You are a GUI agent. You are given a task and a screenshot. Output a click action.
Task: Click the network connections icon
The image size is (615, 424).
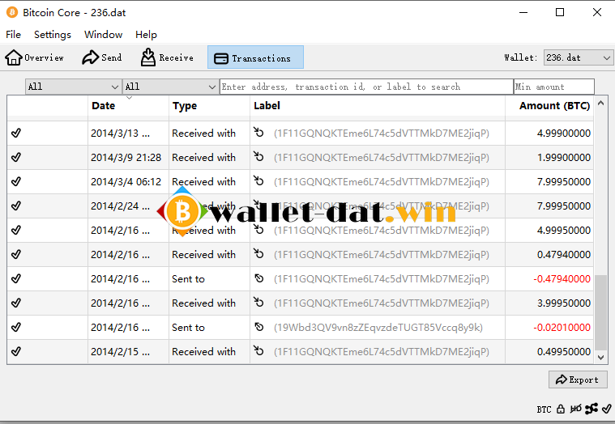(591, 409)
